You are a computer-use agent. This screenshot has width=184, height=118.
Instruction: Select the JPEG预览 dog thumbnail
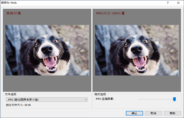tap(137, 50)
